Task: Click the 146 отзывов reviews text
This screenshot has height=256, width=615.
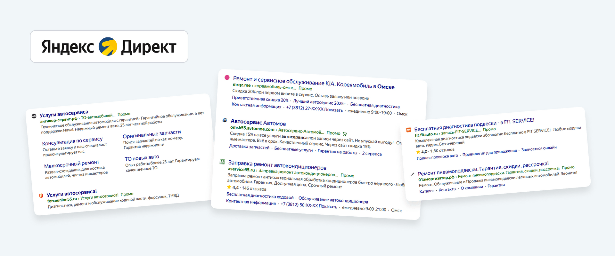Action: tap(254, 188)
